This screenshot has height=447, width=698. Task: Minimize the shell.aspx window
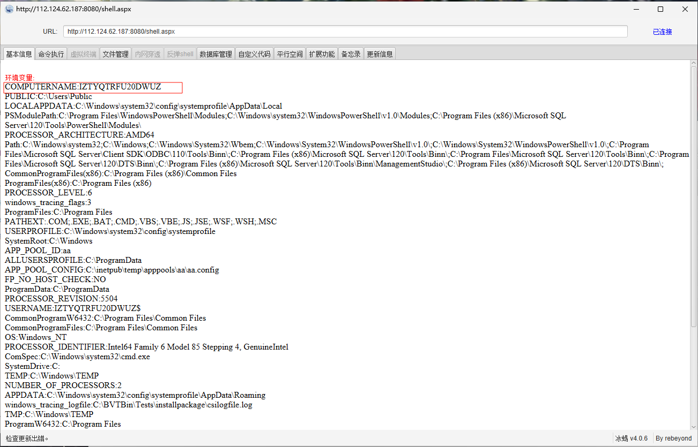635,9
